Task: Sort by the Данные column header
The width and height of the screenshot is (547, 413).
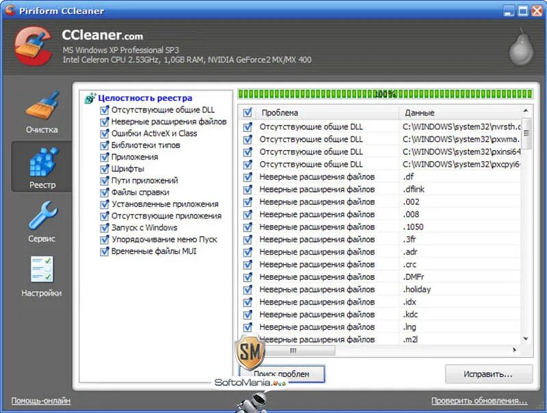Action: [459, 113]
